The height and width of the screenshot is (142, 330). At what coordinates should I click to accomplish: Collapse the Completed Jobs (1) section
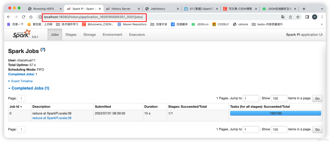pos(29,88)
